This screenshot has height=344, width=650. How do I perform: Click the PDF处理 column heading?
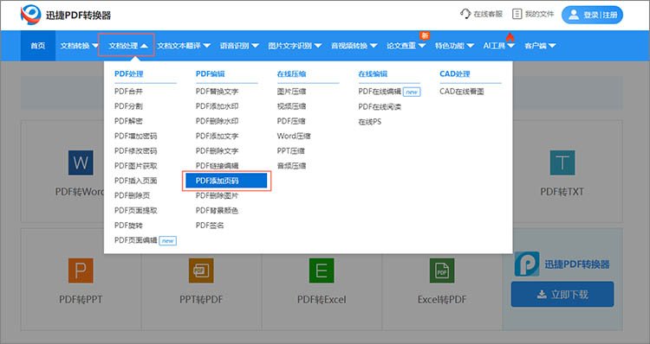pyautogui.click(x=128, y=74)
